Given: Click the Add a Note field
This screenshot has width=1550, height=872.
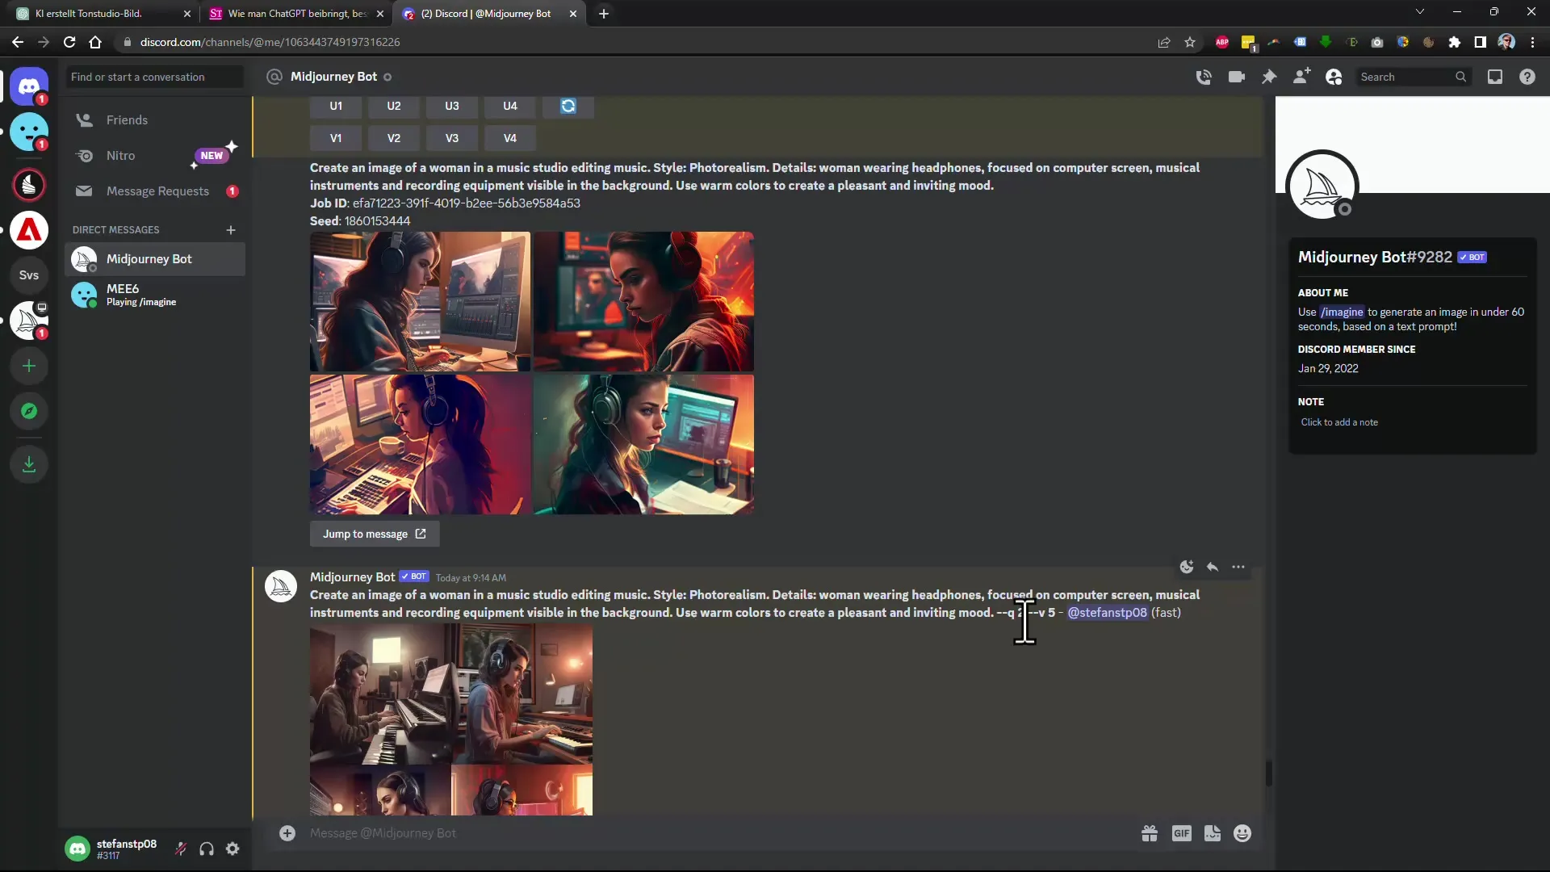Looking at the screenshot, I should [1339, 423].
